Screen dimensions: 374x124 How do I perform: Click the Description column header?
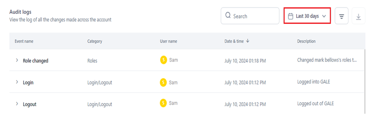pos(306,41)
